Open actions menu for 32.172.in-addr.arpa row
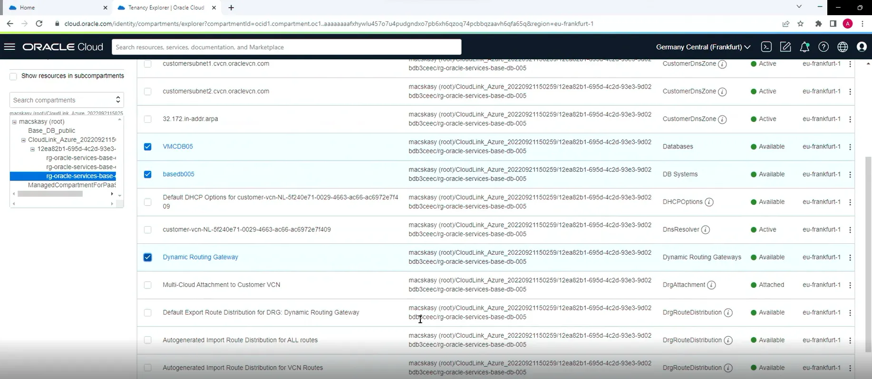Viewport: 872px width, 379px height. point(850,120)
